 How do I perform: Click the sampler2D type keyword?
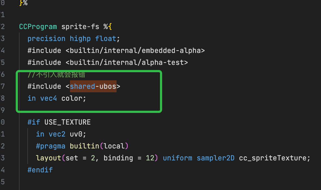[216, 158]
